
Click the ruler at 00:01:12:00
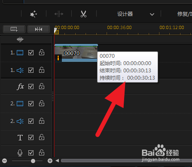click(172, 27)
